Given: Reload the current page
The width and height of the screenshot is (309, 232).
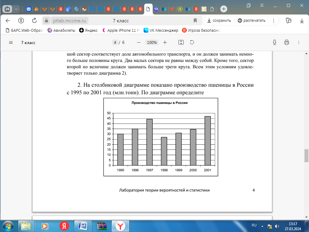Looking at the screenshot, I should [34, 21].
